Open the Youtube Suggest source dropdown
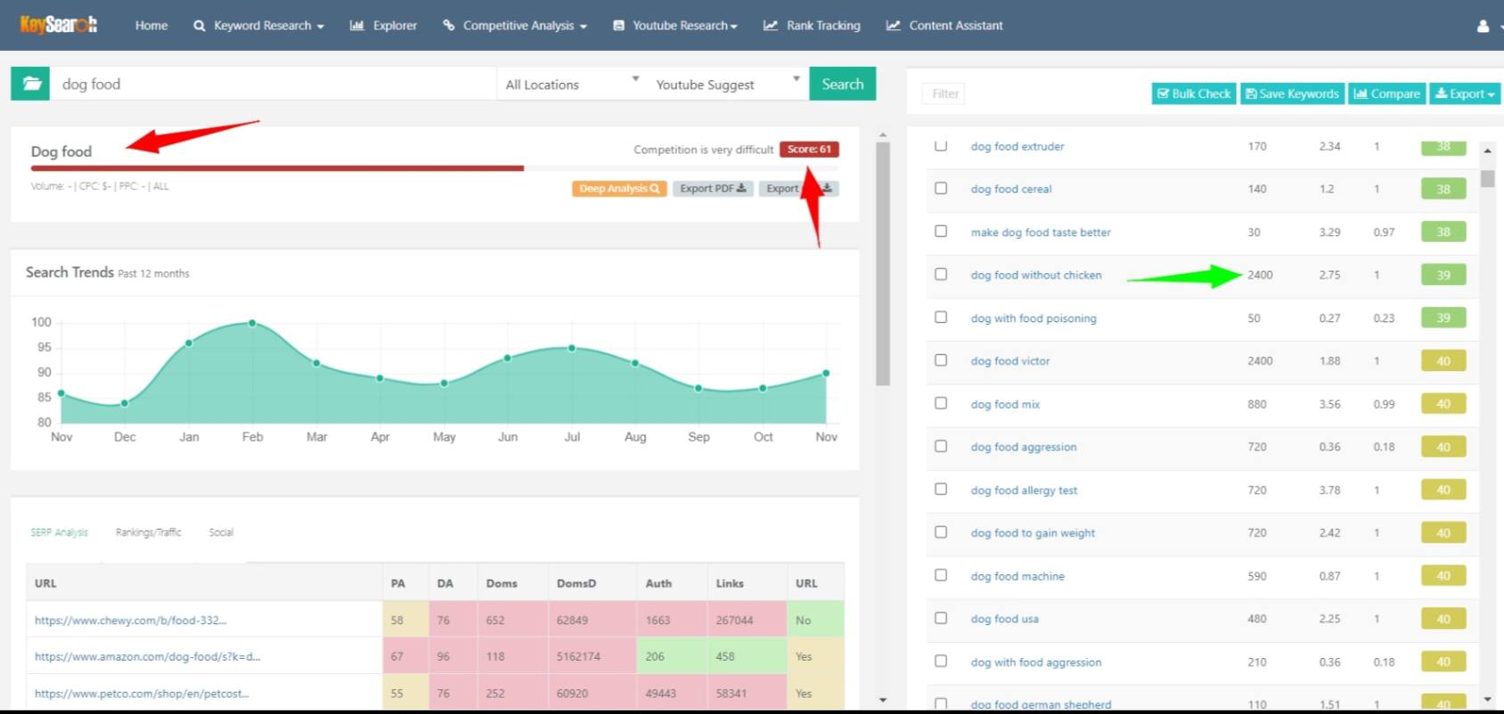The height and width of the screenshot is (714, 1504). 727,85
